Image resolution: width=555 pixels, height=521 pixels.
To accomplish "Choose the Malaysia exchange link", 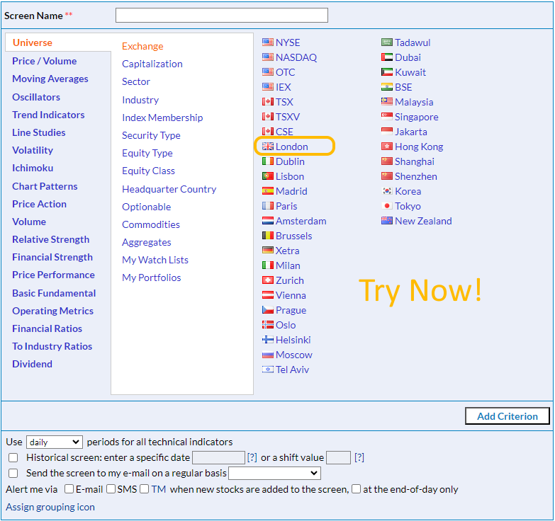I will tap(414, 102).
